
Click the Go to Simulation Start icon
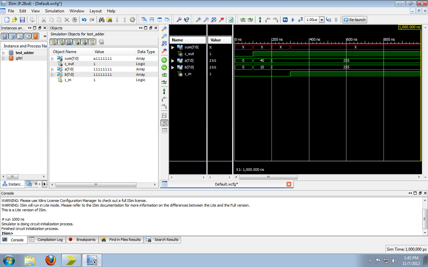pyautogui.click(x=164, y=60)
